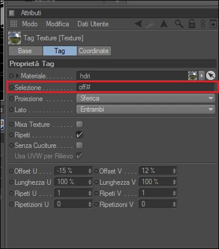Select the Base tab
The width and height of the screenshot is (219, 249).
(26, 51)
